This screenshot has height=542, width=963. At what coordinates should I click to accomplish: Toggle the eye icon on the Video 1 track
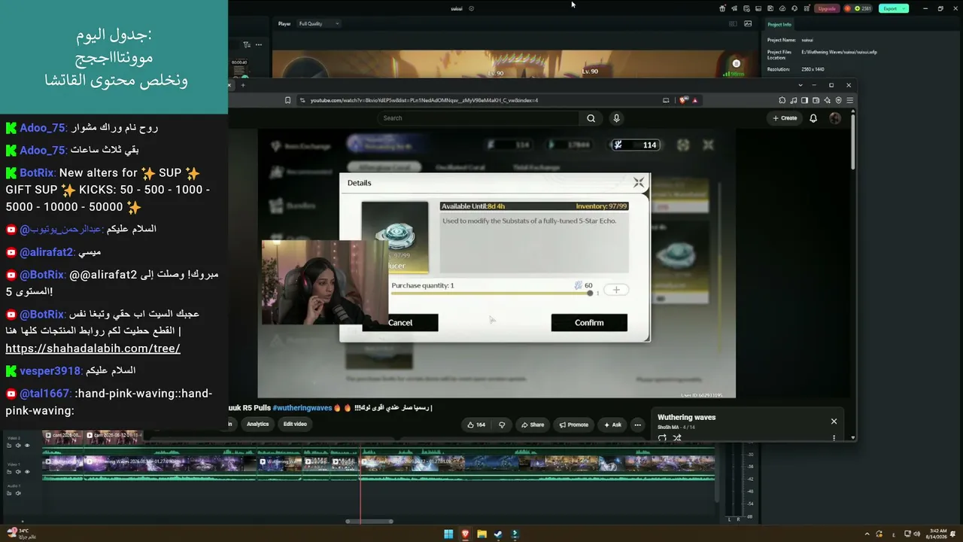(27, 472)
